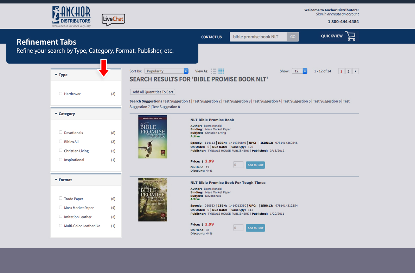Open NLT Bible Promise Book For Tough Times link
The width and height of the screenshot is (415, 273).
click(x=228, y=183)
